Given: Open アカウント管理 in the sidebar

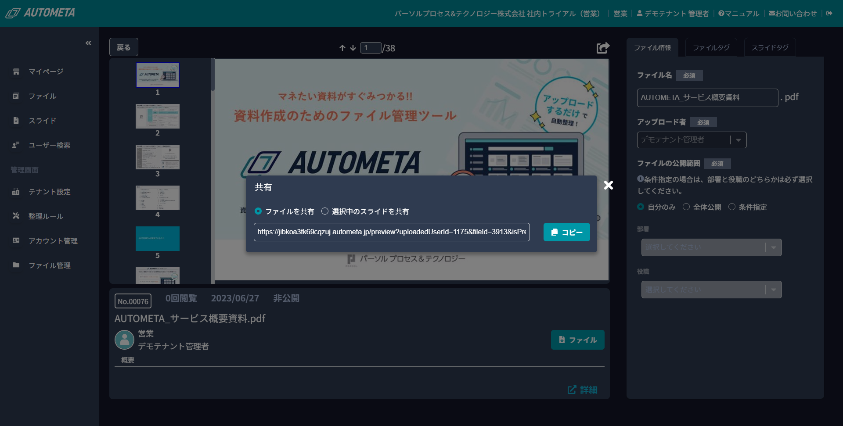Looking at the screenshot, I should click(53, 241).
